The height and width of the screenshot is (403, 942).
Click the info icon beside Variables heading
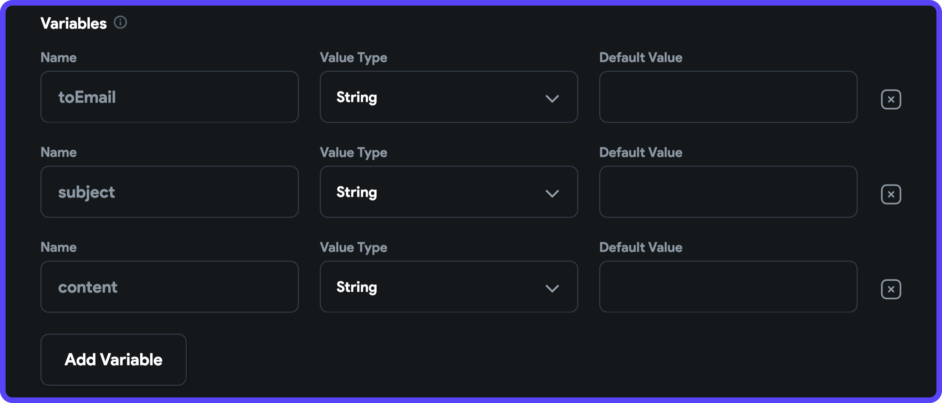tap(121, 22)
